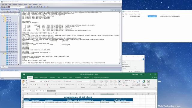Switch to the Page Layout ribbon tab
This screenshot has width=192, height=108.
(x=43, y=78)
